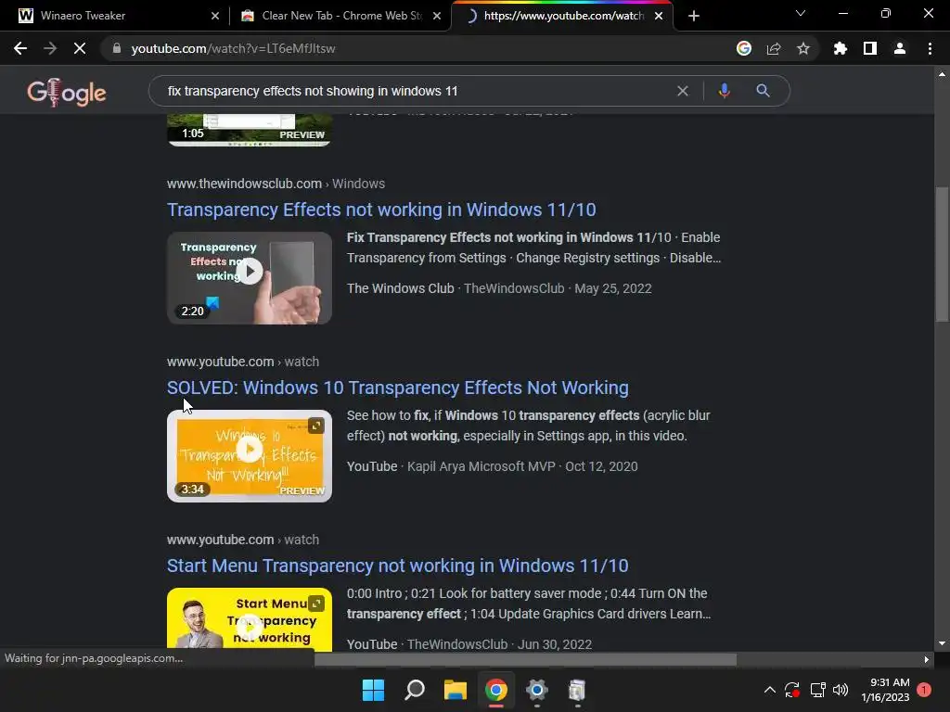Open Chrome three-dot menu
950x712 pixels.
pos(930,48)
